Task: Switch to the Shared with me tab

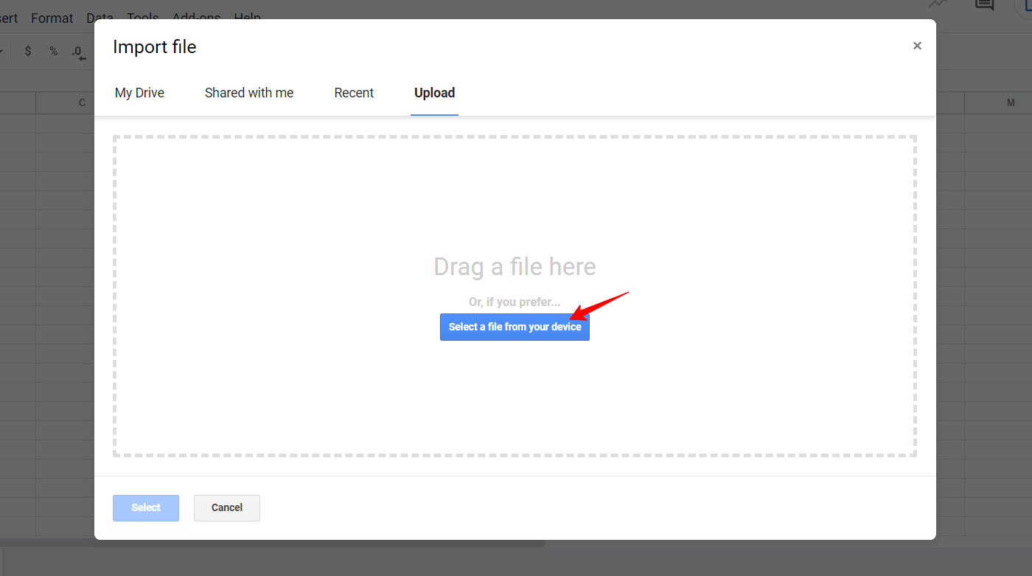Action: tap(249, 92)
